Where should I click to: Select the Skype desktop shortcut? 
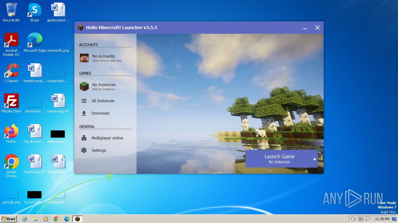point(35,13)
